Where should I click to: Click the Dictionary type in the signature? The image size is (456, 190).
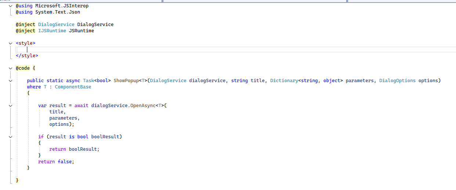point(284,81)
